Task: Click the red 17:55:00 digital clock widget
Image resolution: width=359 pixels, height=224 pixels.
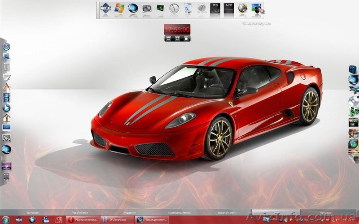Action: pos(177,29)
